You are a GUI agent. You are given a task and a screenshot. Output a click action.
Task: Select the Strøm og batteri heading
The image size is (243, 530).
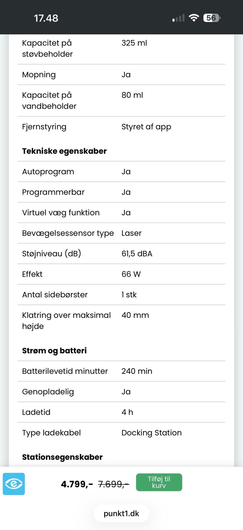coord(54,350)
